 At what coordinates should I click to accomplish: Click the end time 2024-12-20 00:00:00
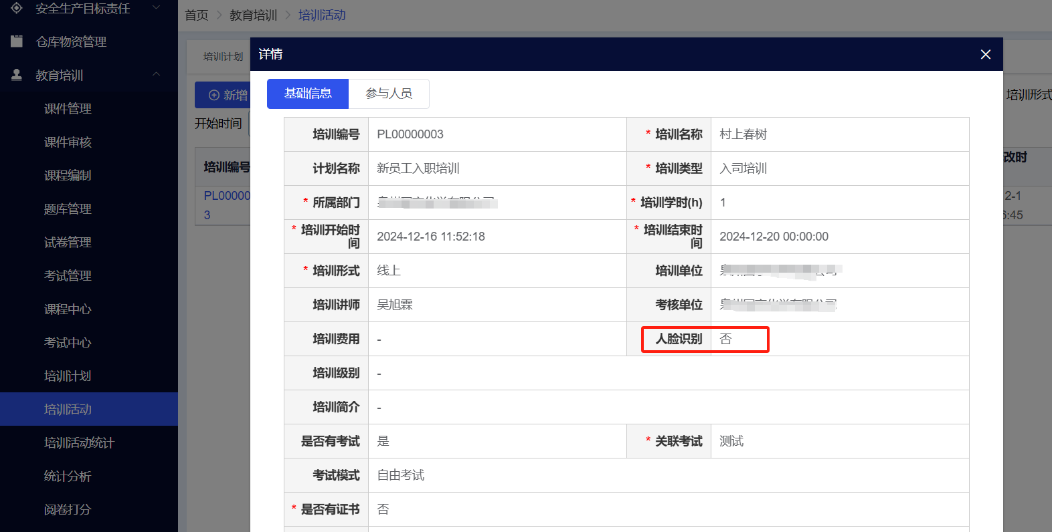click(x=774, y=237)
